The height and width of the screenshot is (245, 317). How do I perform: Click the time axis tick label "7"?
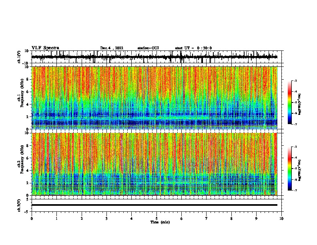207,219
